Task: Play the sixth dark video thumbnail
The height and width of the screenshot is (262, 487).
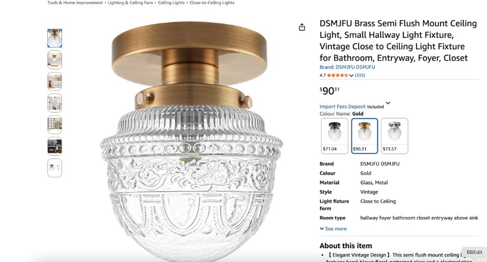Action: [55, 146]
